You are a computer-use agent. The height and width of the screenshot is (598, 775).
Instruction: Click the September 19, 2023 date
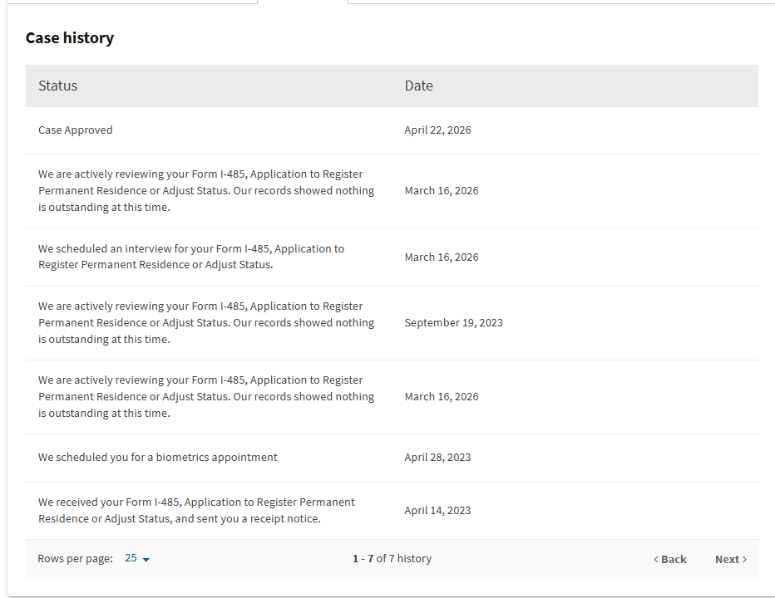(453, 323)
